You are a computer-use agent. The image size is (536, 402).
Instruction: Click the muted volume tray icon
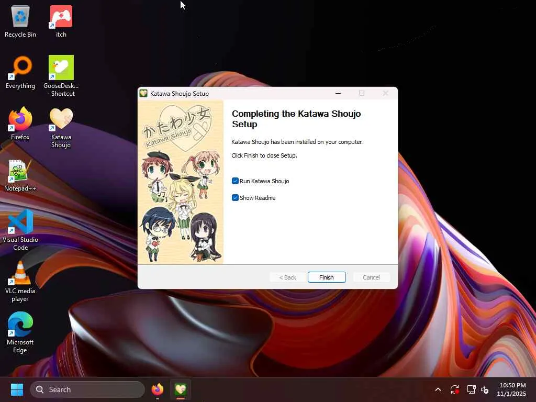tap(484, 389)
